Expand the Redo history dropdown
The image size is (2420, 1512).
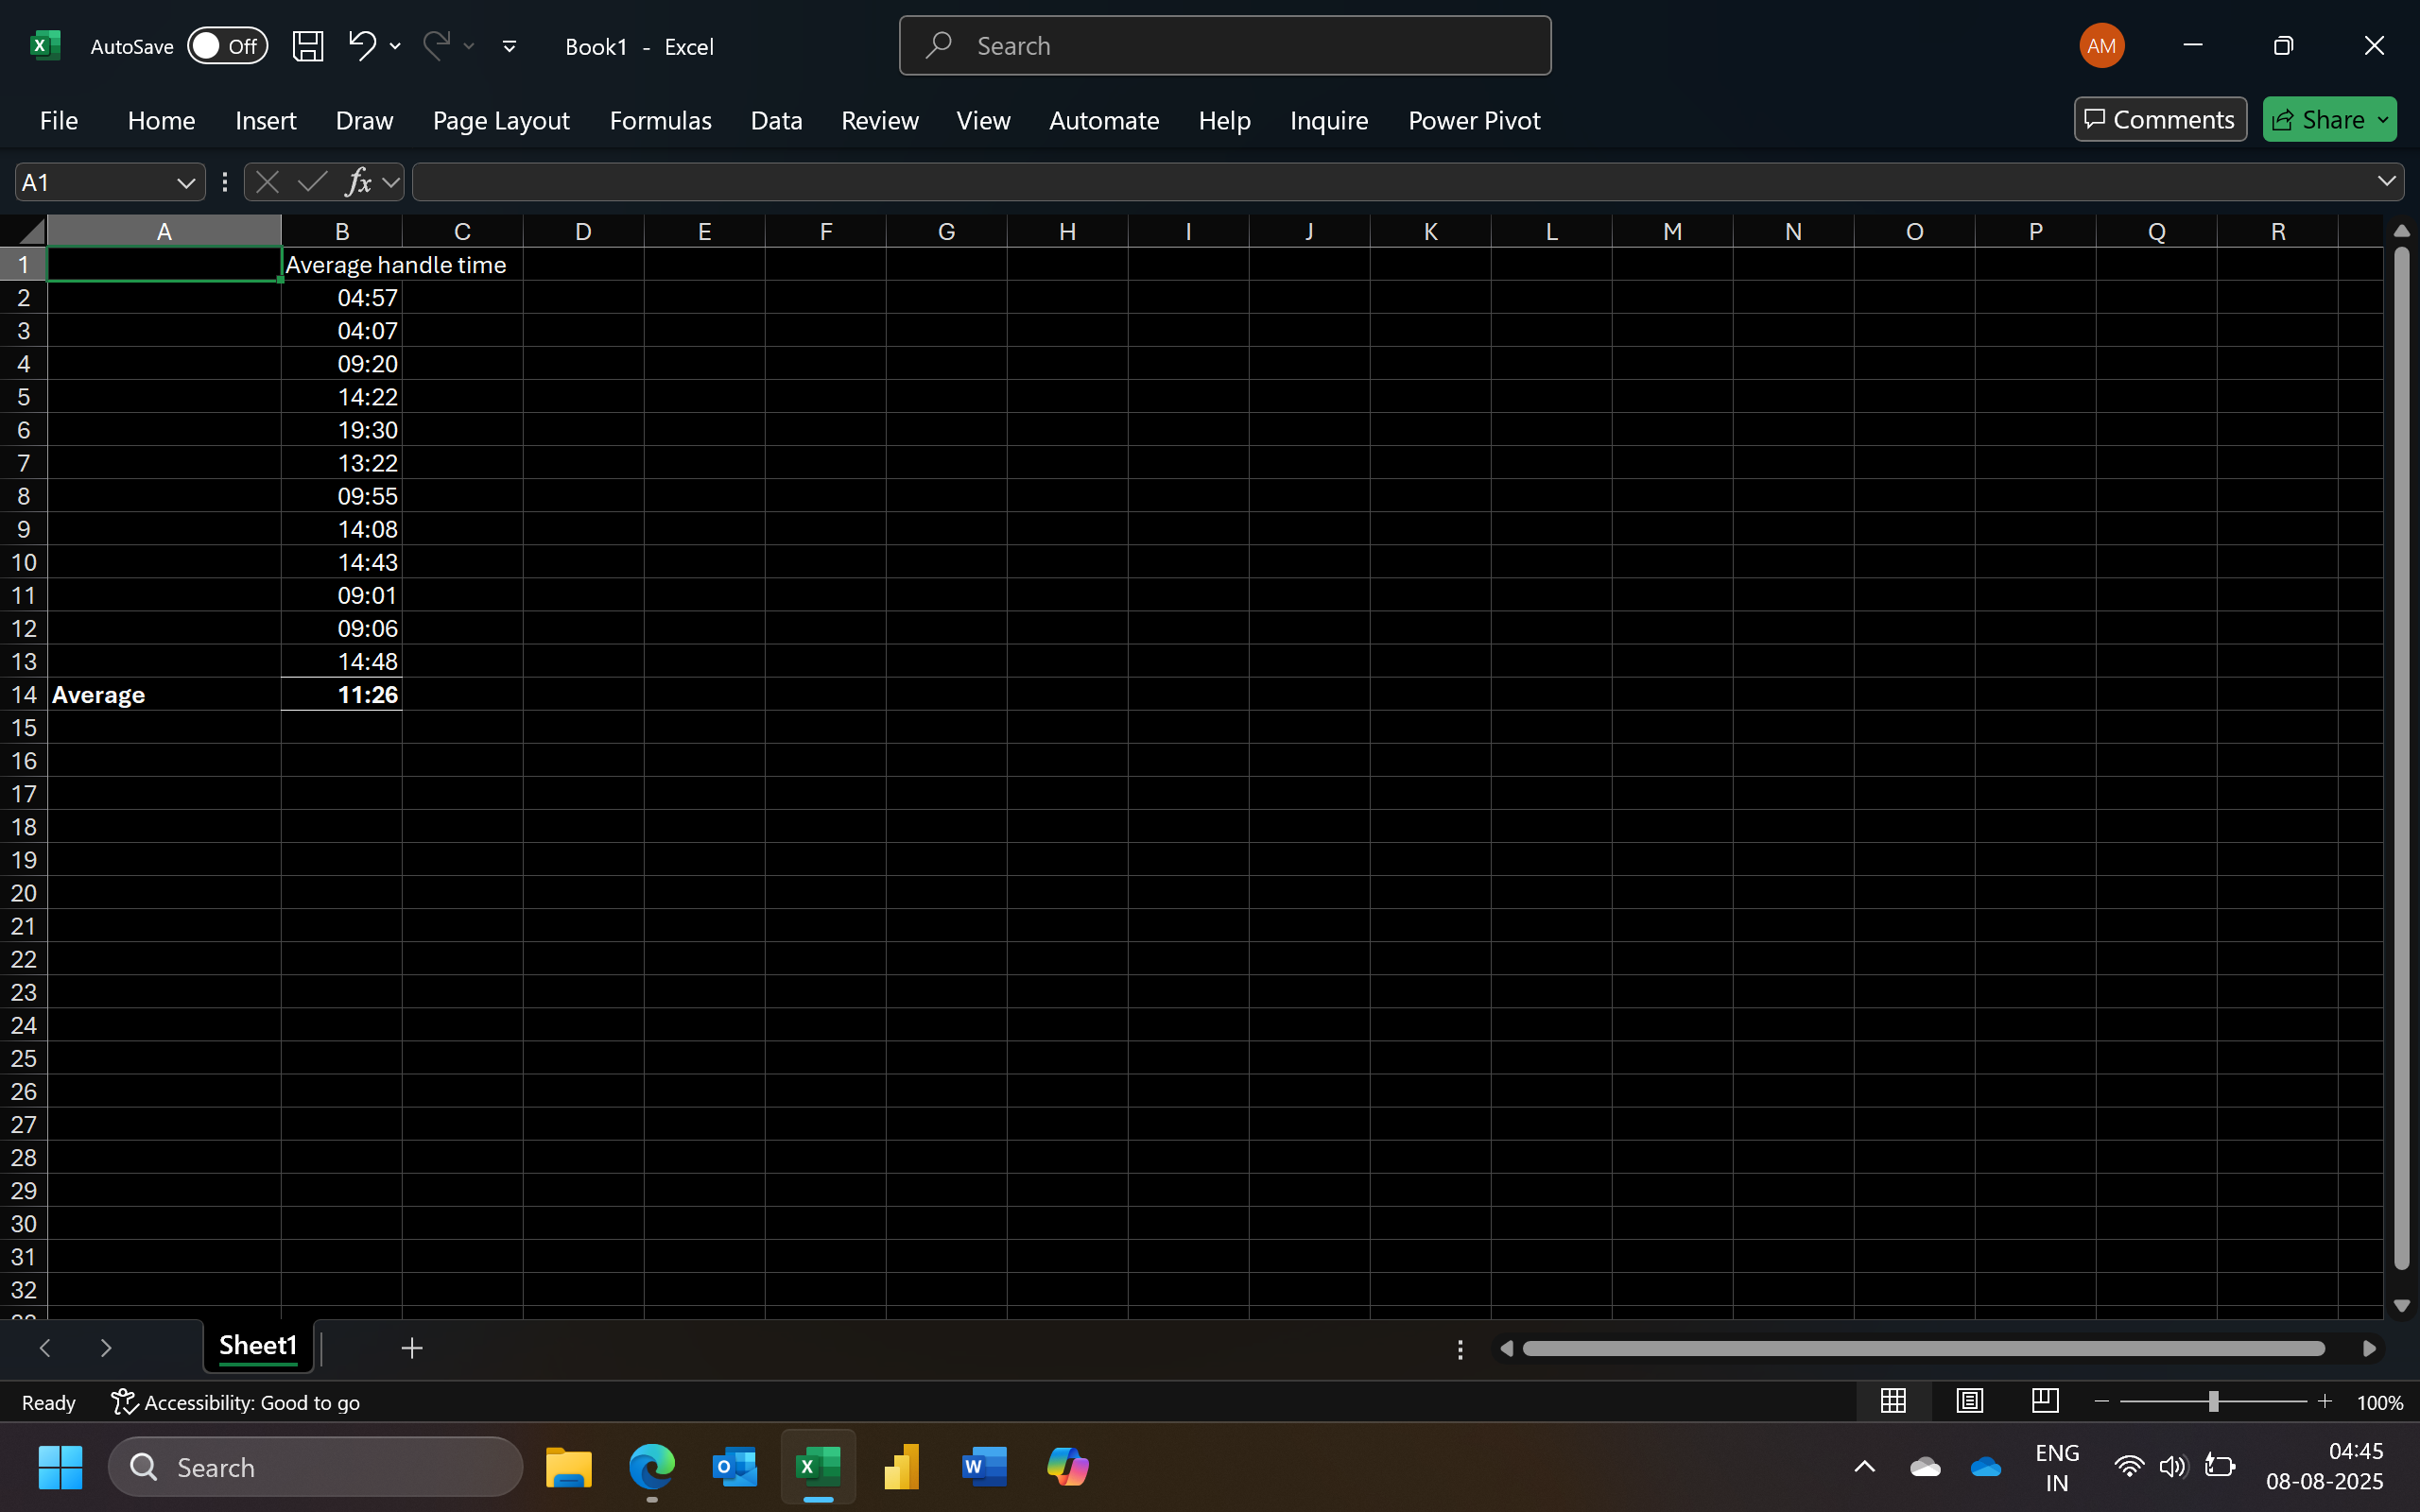[x=469, y=46]
